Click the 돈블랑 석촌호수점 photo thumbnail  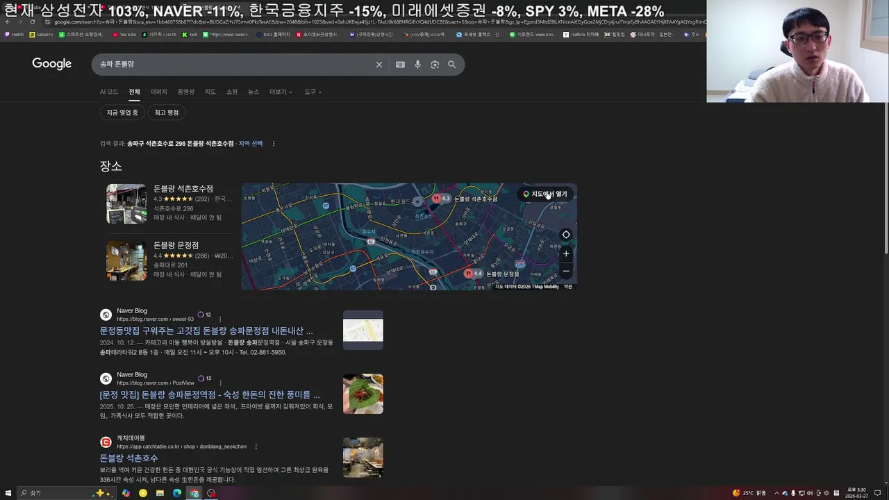click(x=126, y=204)
